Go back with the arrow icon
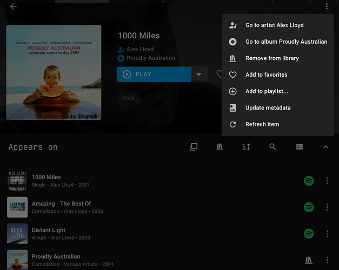The height and width of the screenshot is (270, 339). pos(13,6)
